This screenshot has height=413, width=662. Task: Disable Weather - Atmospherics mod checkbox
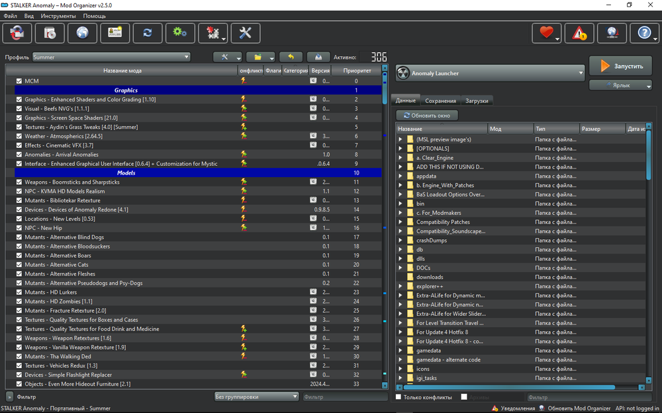(x=19, y=136)
